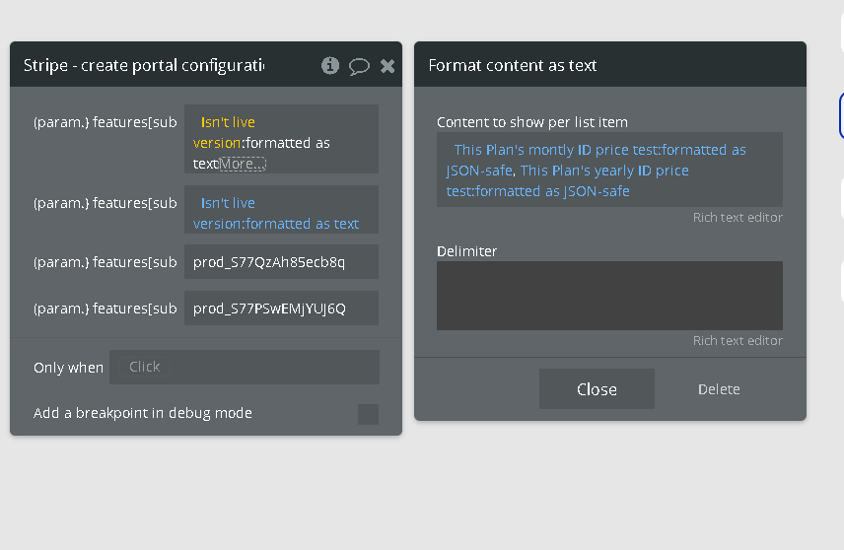844x550 pixels.
Task: Expand the "More..." link in first parameter
Action: pyautogui.click(x=243, y=164)
